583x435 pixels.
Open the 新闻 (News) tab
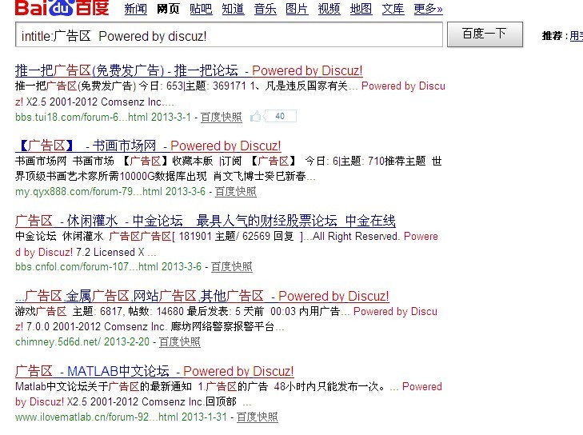(136, 10)
